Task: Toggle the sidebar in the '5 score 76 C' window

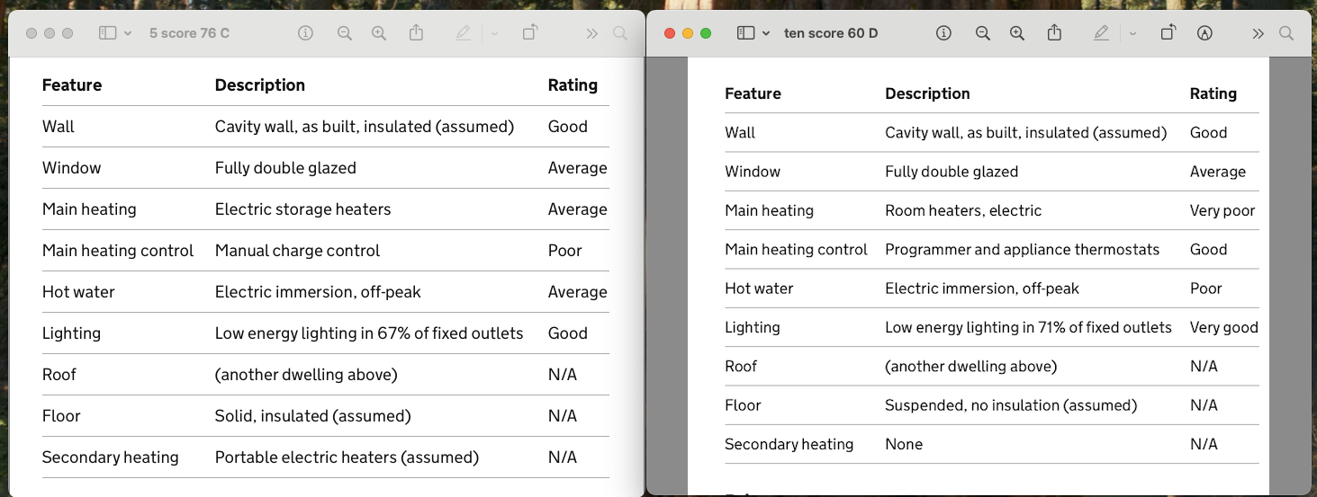Action: click(107, 33)
